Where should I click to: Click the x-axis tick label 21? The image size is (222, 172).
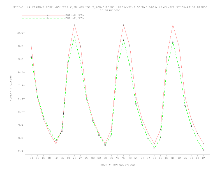[74, 158]
